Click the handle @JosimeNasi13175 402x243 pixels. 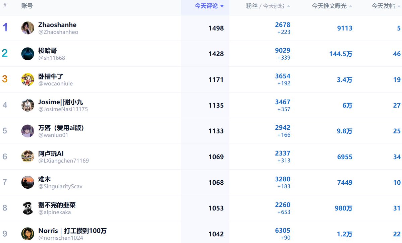click(63, 109)
